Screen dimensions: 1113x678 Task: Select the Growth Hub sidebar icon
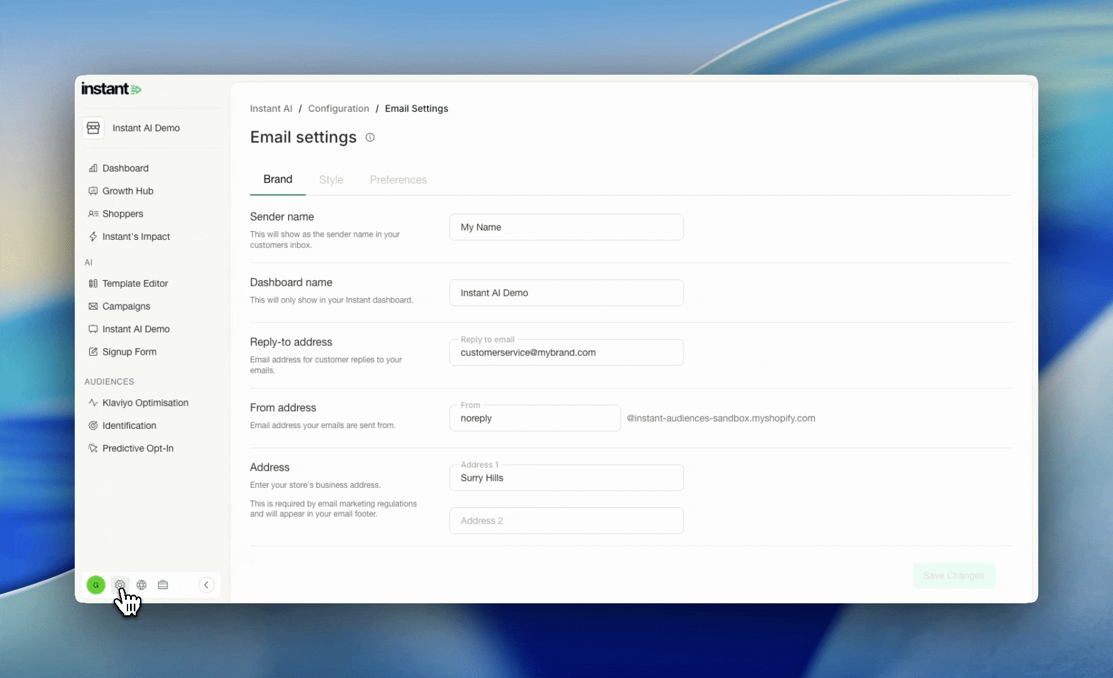coord(128,191)
